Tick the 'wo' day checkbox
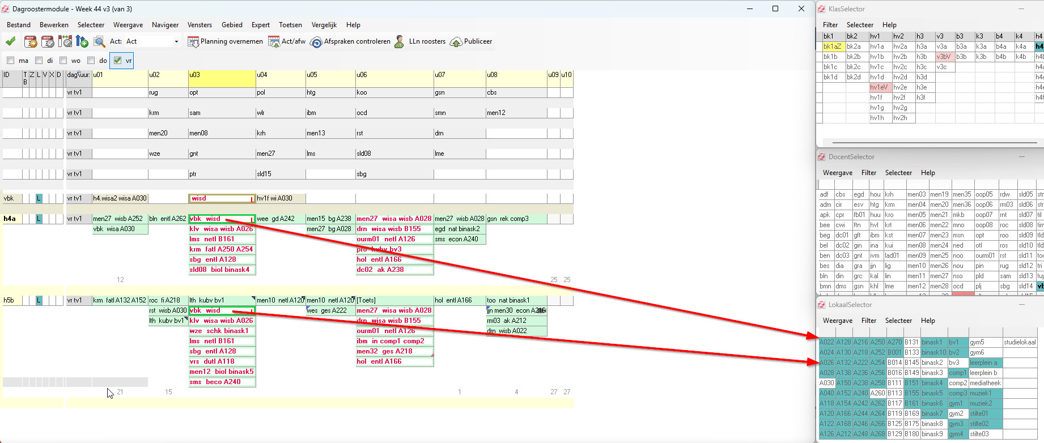Image resolution: width=1044 pixels, height=443 pixels. pos(63,61)
